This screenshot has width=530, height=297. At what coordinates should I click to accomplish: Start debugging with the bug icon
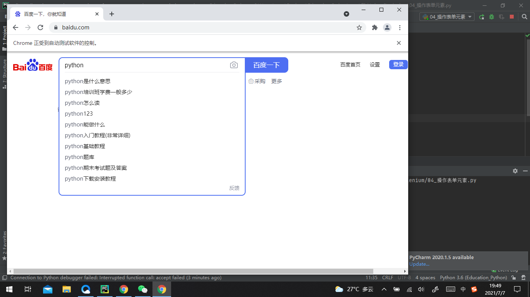click(x=492, y=17)
